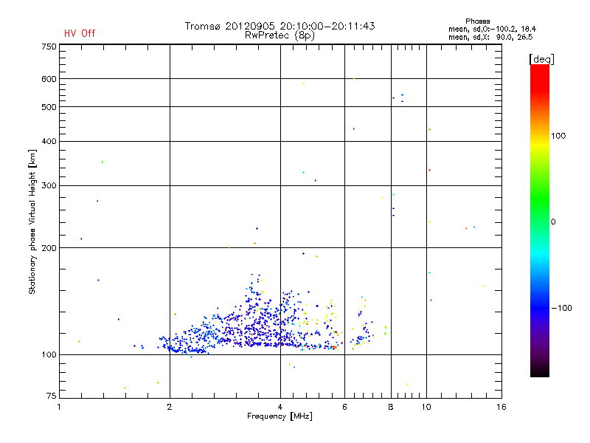Click the 16 x-axis tick label
Screen dimensions: 590x443
tap(502, 407)
